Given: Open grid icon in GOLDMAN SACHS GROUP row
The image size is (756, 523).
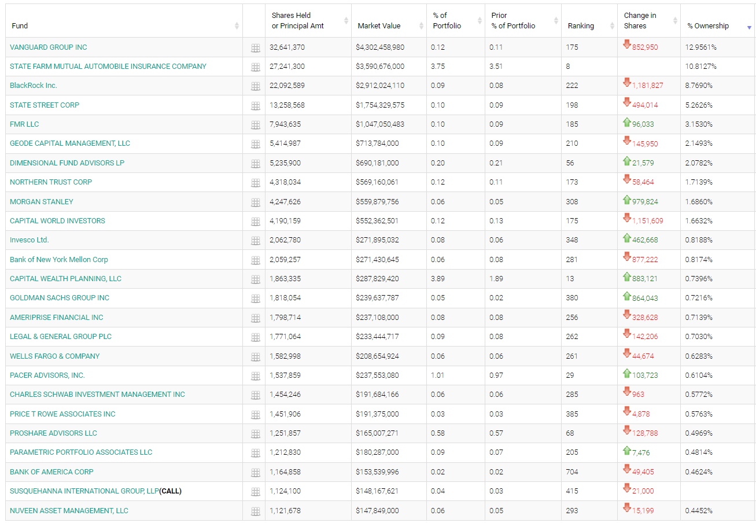Looking at the screenshot, I should pyautogui.click(x=255, y=299).
